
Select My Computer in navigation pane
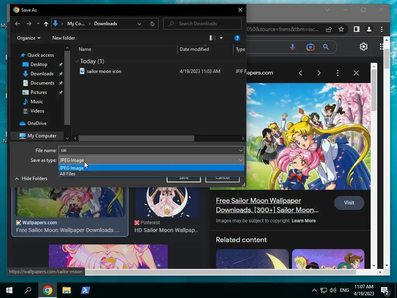(x=38, y=136)
